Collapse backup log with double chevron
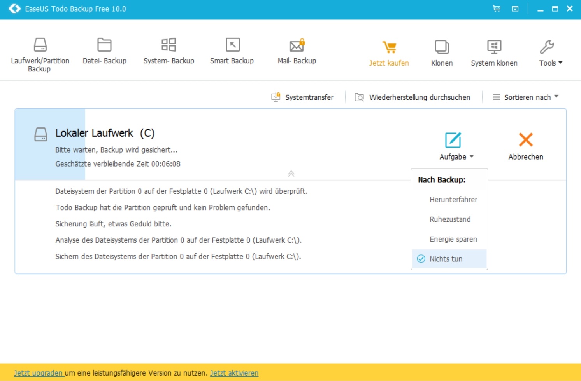 tap(291, 174)
